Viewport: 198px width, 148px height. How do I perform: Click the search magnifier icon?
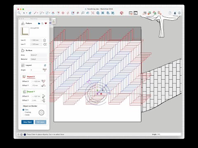[x=19, y=13]
